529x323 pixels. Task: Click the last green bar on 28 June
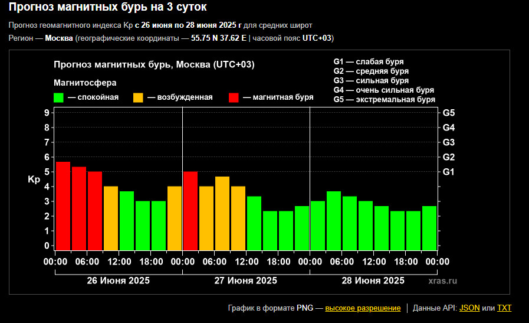point(429,228)
